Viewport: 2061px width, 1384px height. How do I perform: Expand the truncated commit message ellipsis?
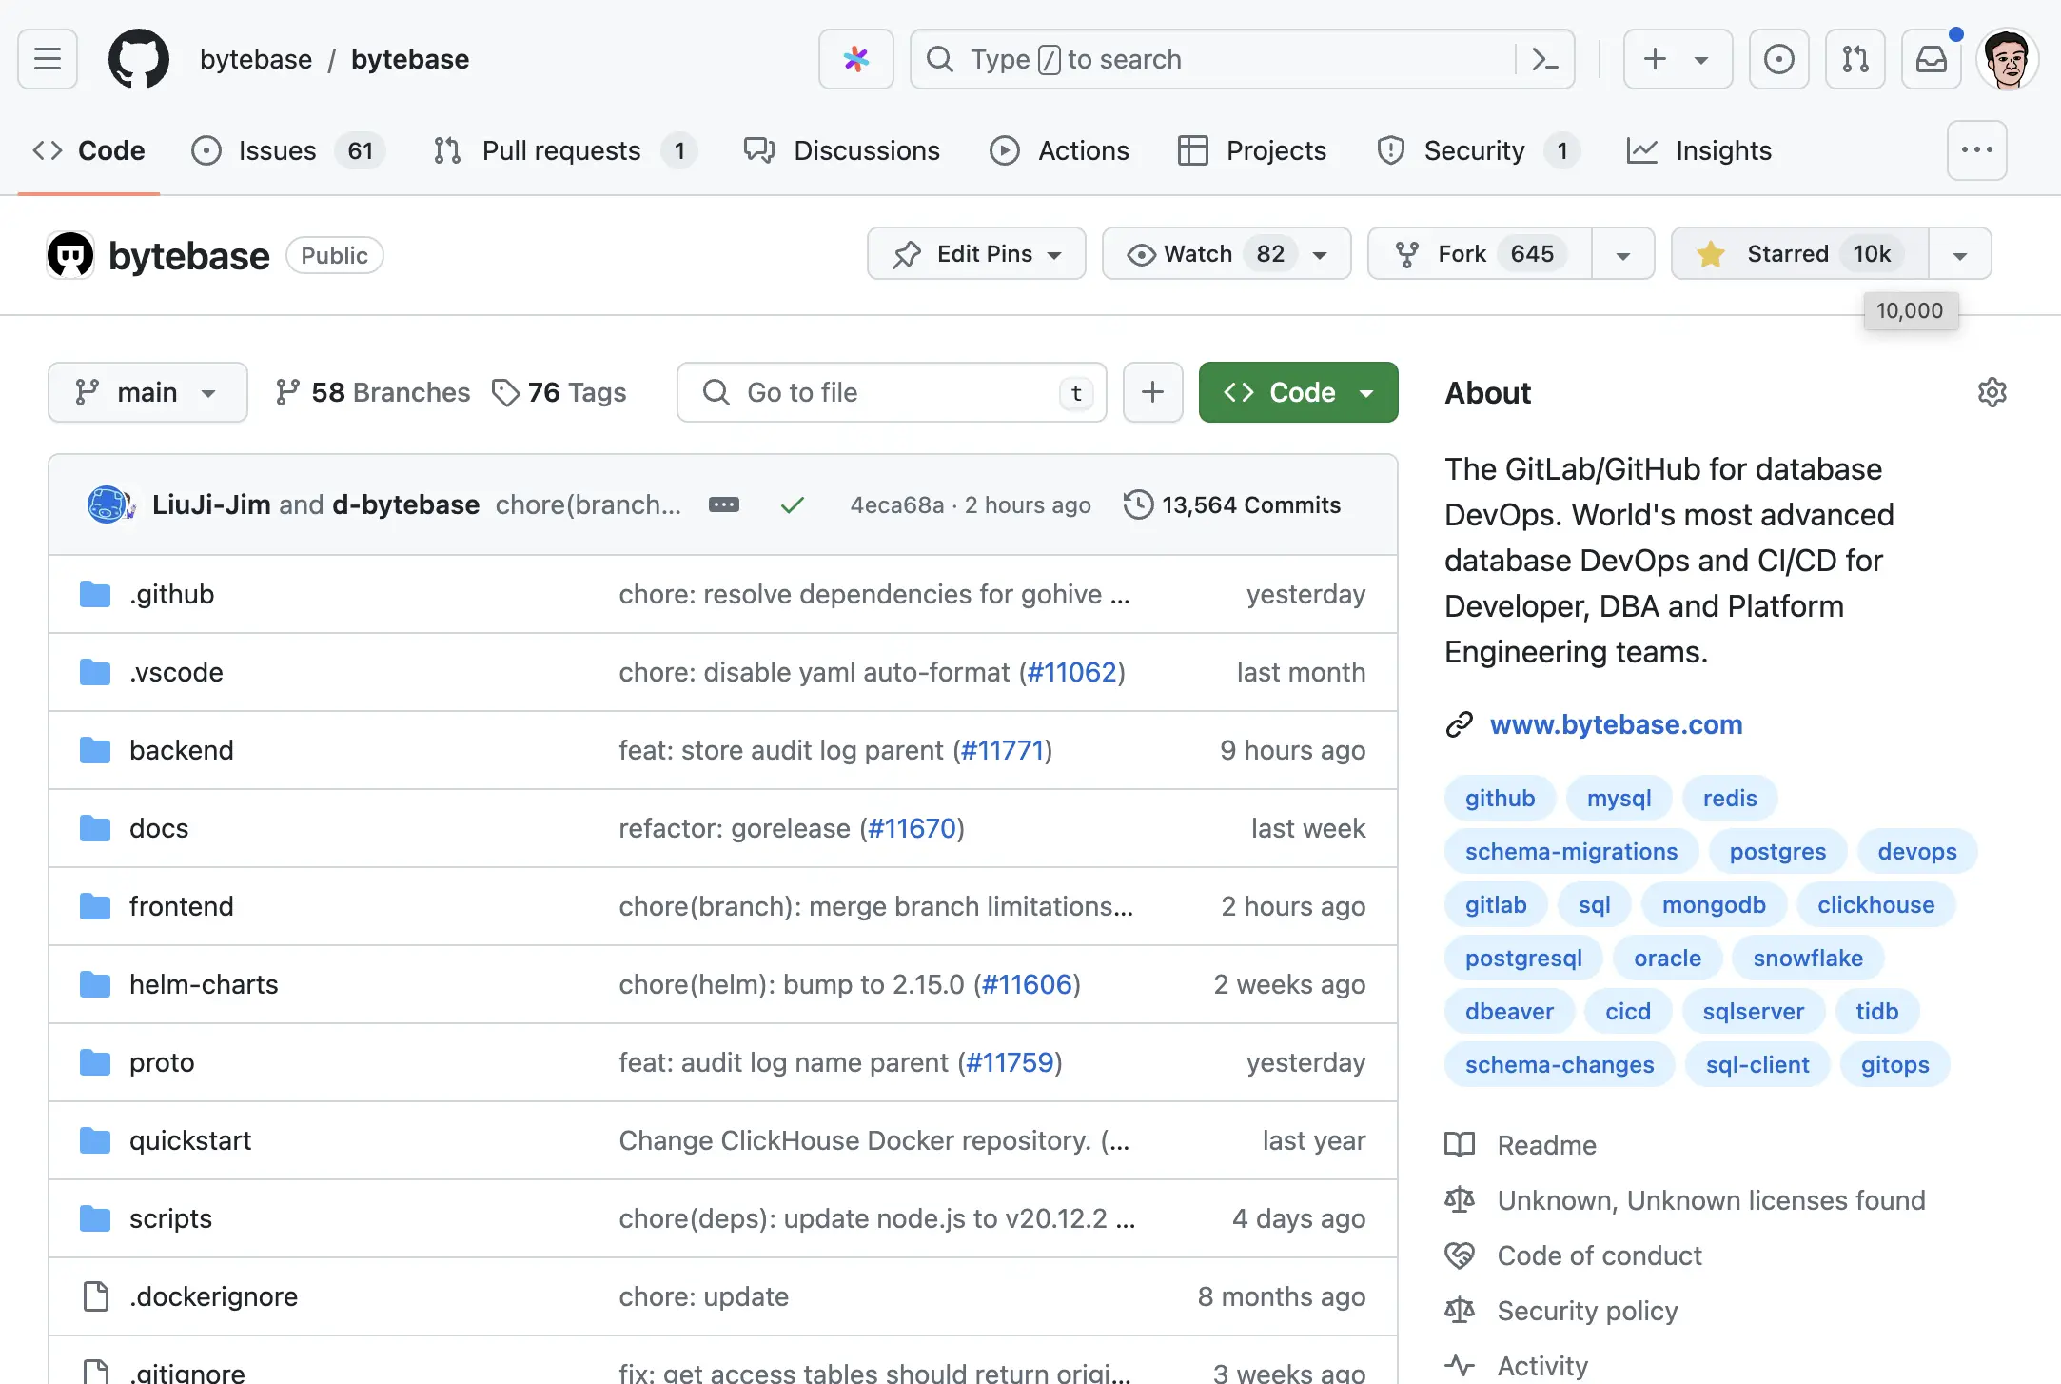723,504
